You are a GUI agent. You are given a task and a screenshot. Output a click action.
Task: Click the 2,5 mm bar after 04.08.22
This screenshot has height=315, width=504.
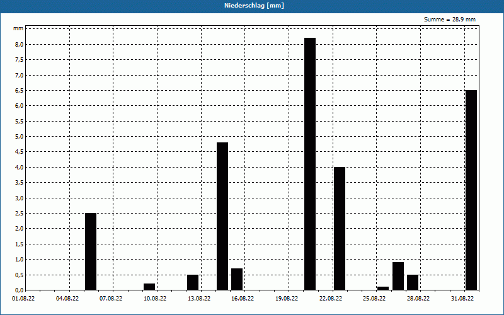point(91,251)
